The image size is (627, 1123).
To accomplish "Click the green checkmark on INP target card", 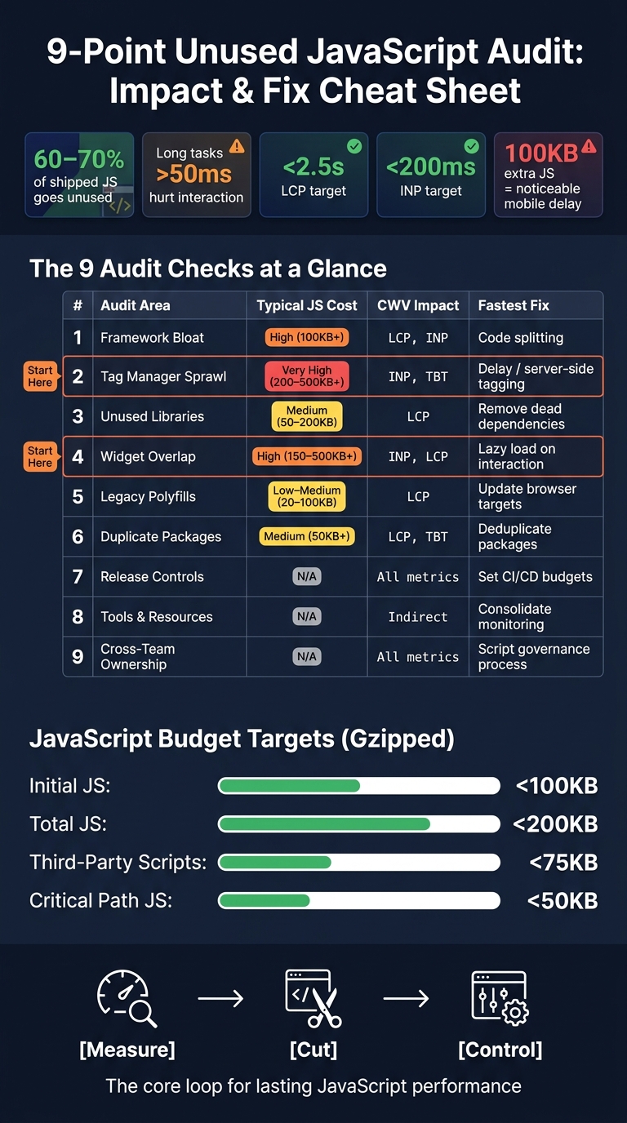I will tap(472, 146).
